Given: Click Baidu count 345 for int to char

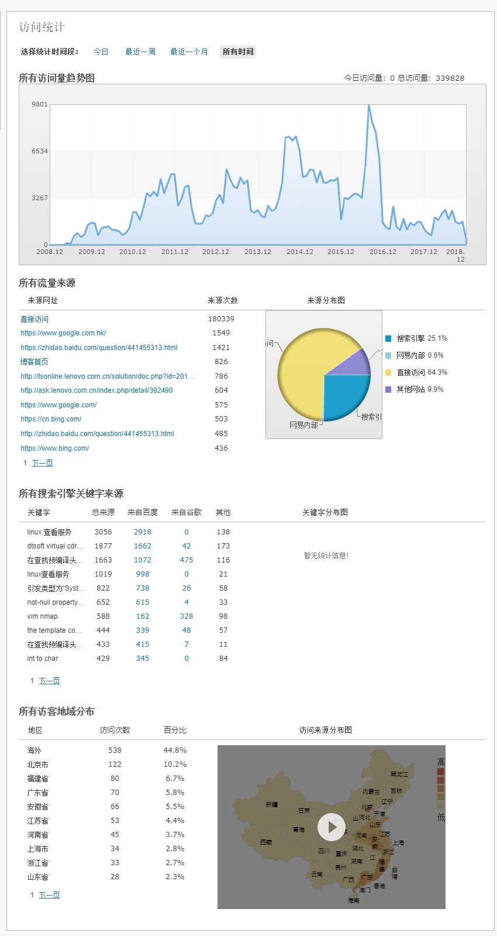Looking at the screenshot, I should pos(143,659).
